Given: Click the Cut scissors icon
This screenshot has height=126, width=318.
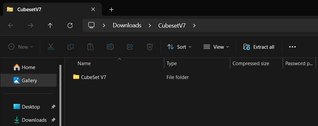Looking at the screenshot, I should tap(51, 47).
